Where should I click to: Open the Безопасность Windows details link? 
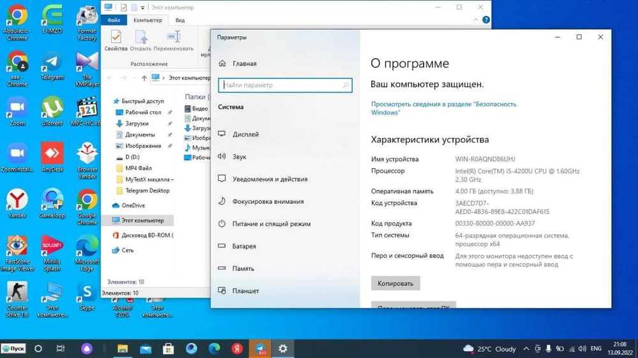[x=443, y=108]
